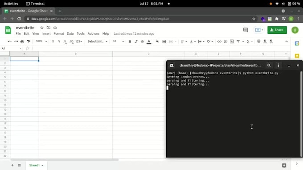Reload the page in Chrome

click(19, 19)
